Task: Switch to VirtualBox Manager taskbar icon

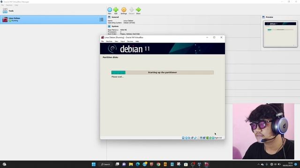Action: 199,164
